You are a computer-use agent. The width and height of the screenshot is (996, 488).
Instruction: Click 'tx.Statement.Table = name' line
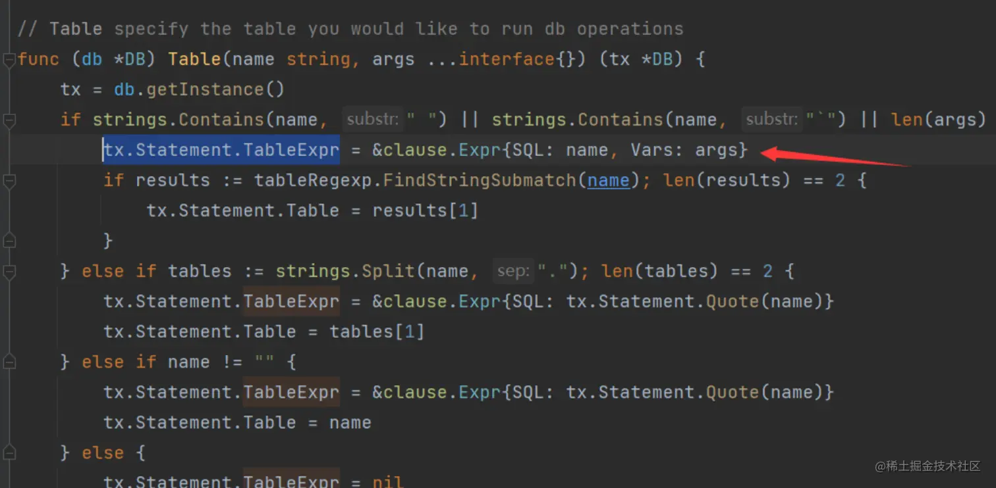[237, 422]
